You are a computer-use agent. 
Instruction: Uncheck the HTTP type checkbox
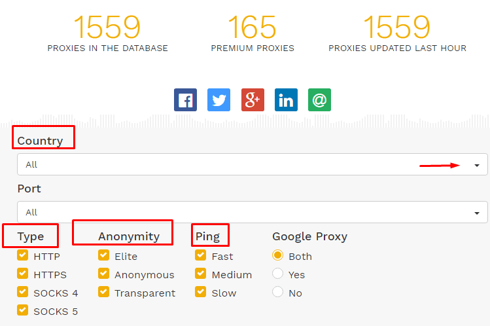coord(22,255)
